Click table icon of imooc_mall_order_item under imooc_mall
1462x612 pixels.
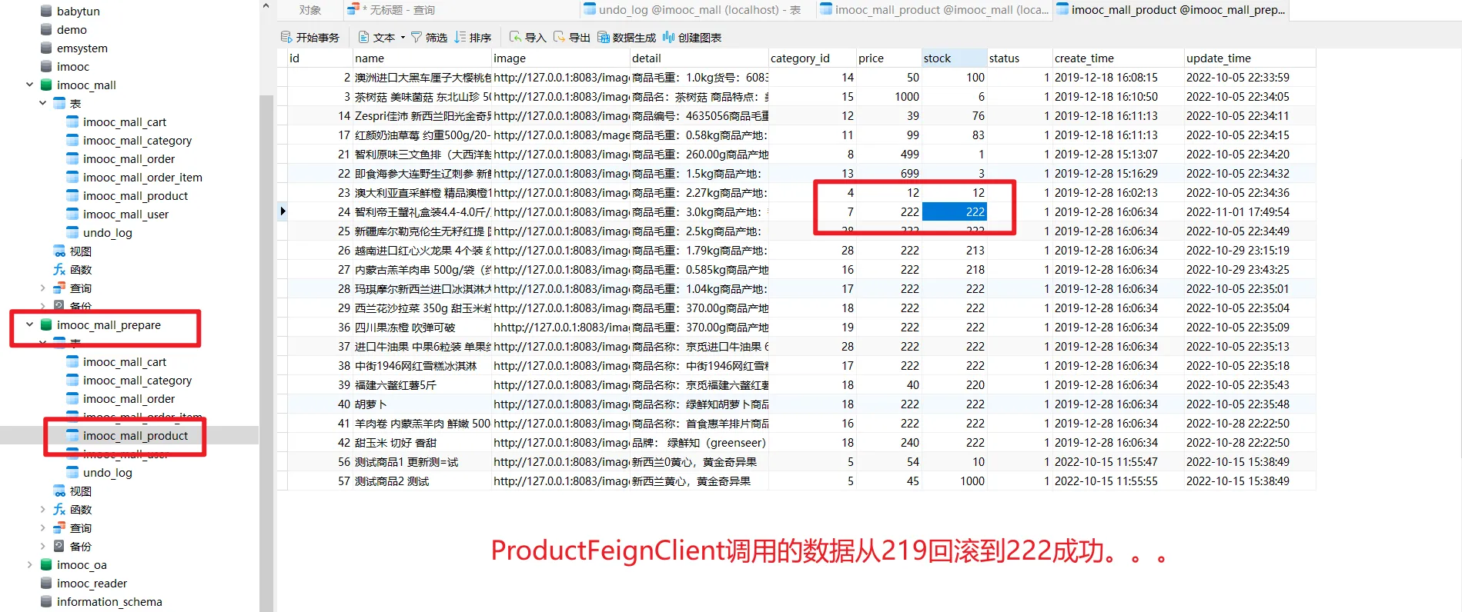point(72,177)
